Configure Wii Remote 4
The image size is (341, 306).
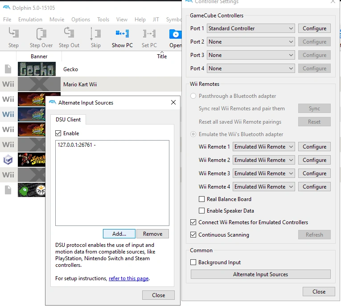click(x=314, y=187)
